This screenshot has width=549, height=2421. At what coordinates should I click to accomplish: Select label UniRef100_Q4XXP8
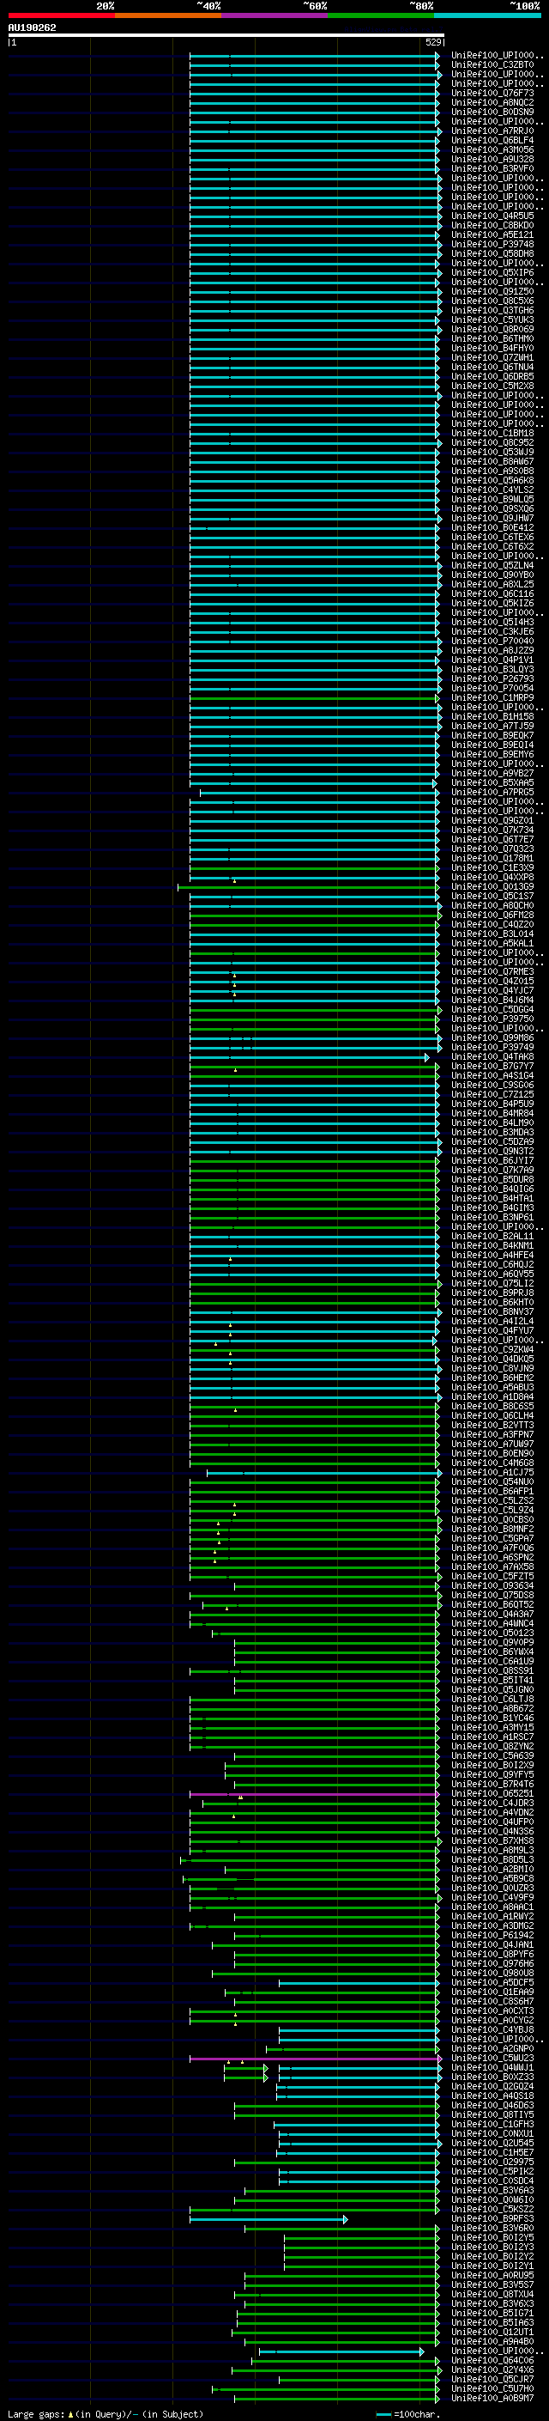tap(492, 877)
